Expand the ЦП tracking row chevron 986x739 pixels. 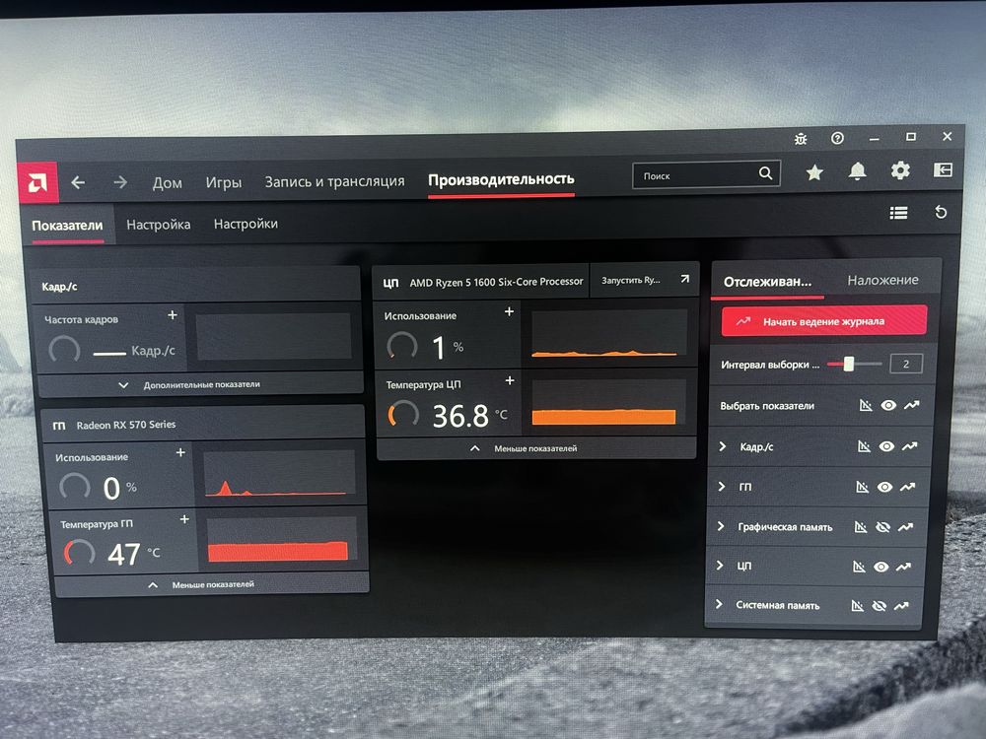[720, 566]
